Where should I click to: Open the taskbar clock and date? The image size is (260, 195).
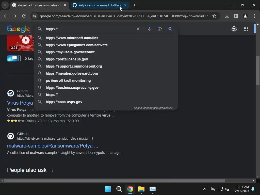(241, 189)
